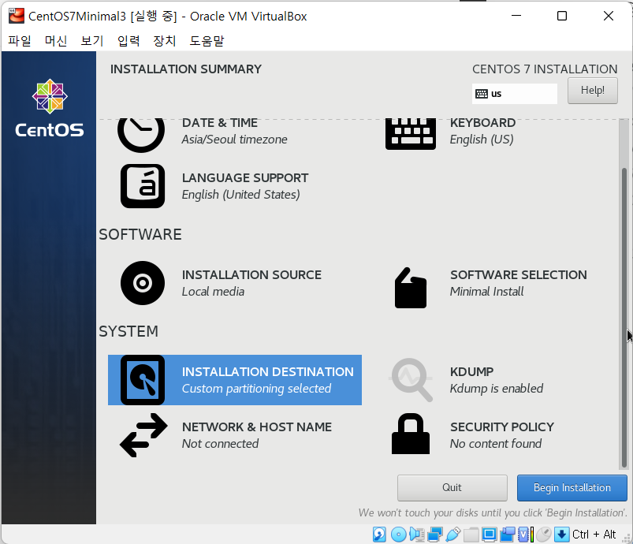Viewport: 633px width, 544px height.
Task: Click 'Not connected' network text
Action: 221,443
